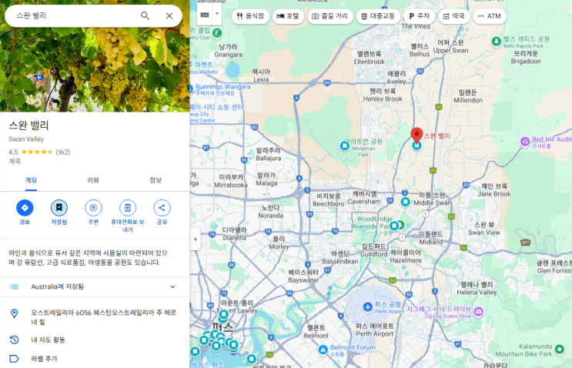Filter map by 즐길 거리 chip
This screenshot has width=572, height=368.
click(330, 16)
